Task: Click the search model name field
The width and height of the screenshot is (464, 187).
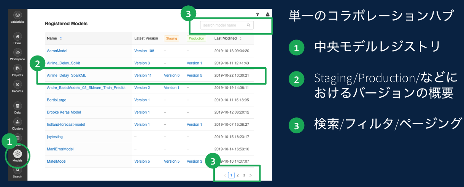Action: coord(227,25)
